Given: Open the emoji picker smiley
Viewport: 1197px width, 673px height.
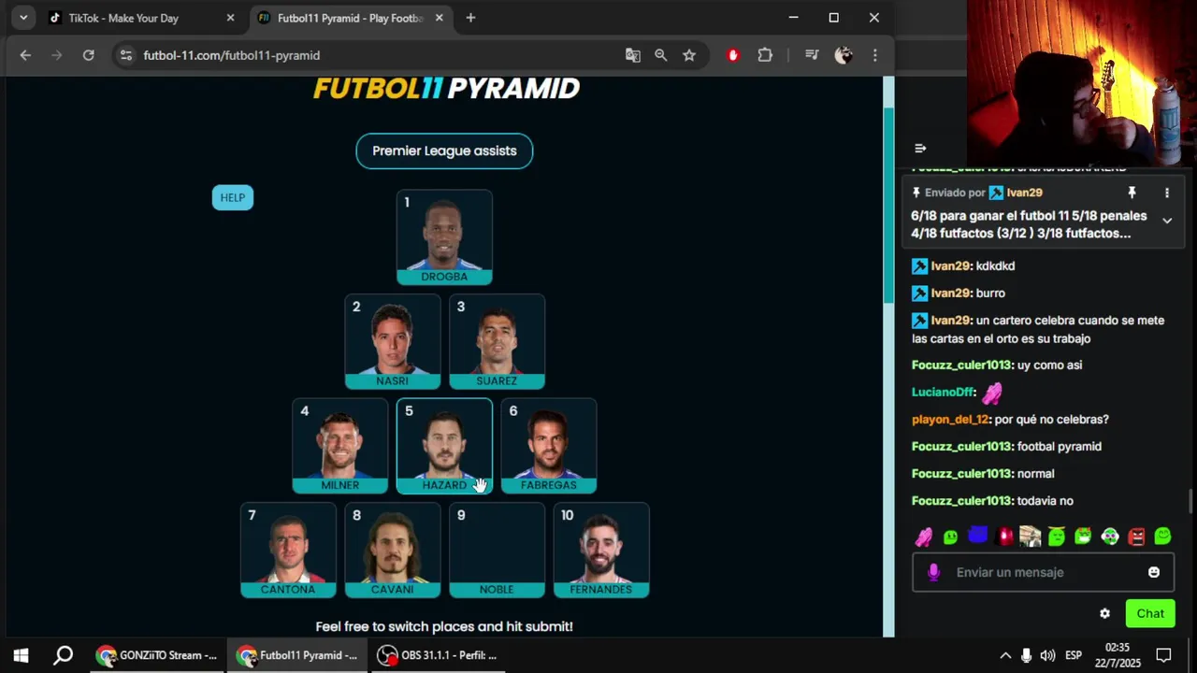Looking at the screenshot, I should click(x=1154, y=572).
